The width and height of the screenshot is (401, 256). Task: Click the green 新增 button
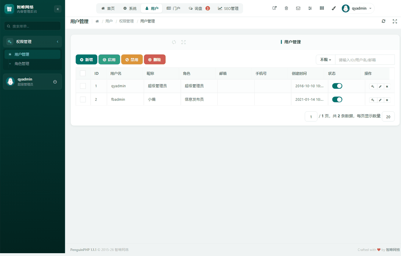(86, 59)
